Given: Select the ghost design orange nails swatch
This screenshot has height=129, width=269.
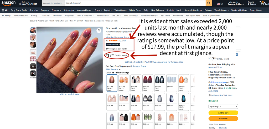Looking at the screenshot, I should tap(184, 83).
